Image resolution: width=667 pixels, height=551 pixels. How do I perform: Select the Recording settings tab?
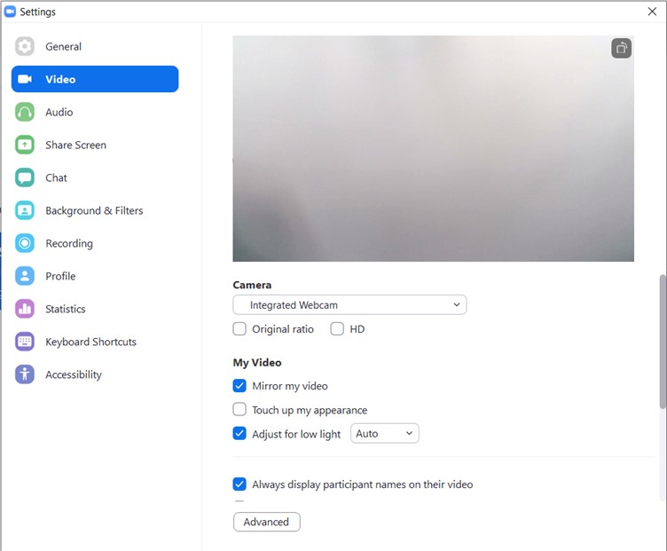95,243
